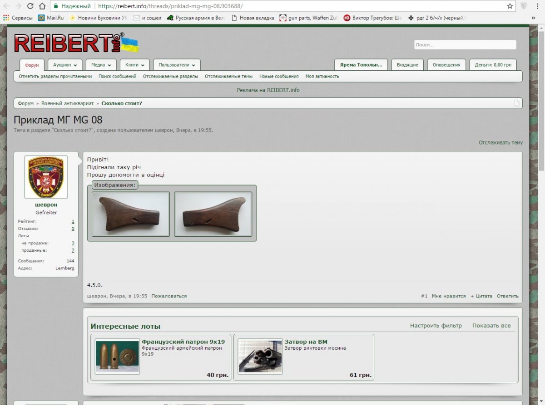Open the Сервисы apps grid bookmark
Viewport: 545px width, 405px height.
point(18,18)
